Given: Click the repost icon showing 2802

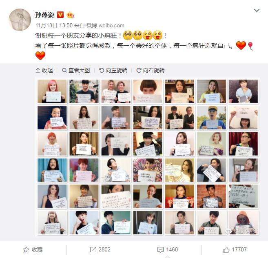Looking at the screenshot, I should [x=93, y=249].
